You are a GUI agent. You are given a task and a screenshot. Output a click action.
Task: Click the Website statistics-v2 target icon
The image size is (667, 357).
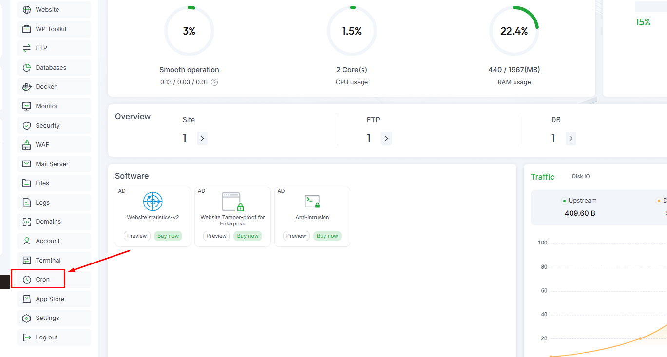(x=152, y=201)
